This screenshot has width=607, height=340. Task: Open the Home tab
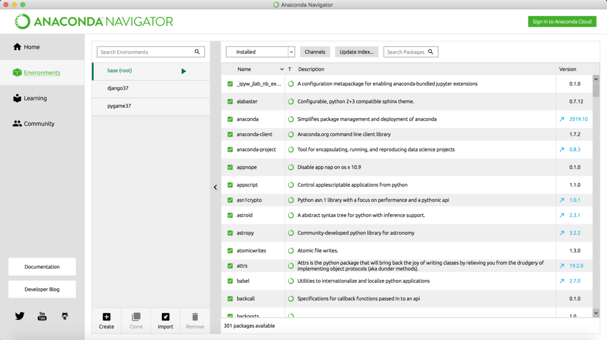(42, 47)
